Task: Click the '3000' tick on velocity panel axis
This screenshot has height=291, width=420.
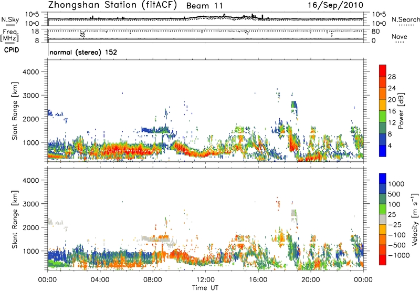Action: tap(30, 204)
